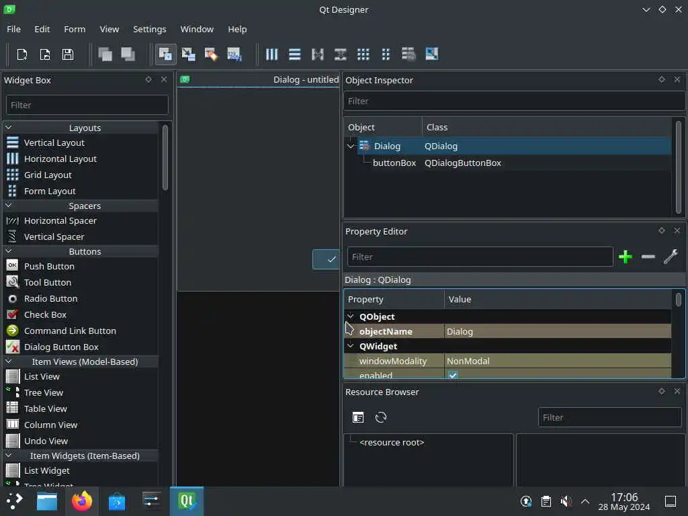Click the Bring to Front toolbar icon
Viewport: 688px width, 516px height.
(128, 54)
